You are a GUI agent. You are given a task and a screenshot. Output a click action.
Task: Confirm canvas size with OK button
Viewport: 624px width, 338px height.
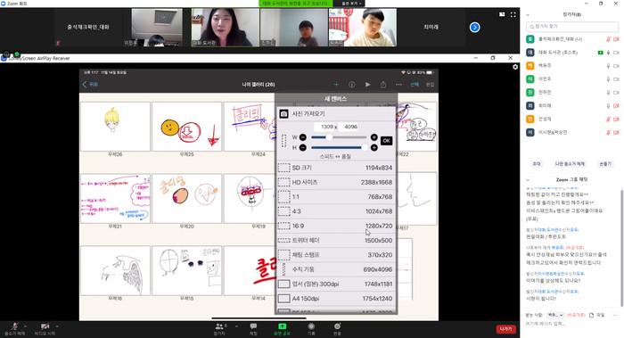point(386,141)
